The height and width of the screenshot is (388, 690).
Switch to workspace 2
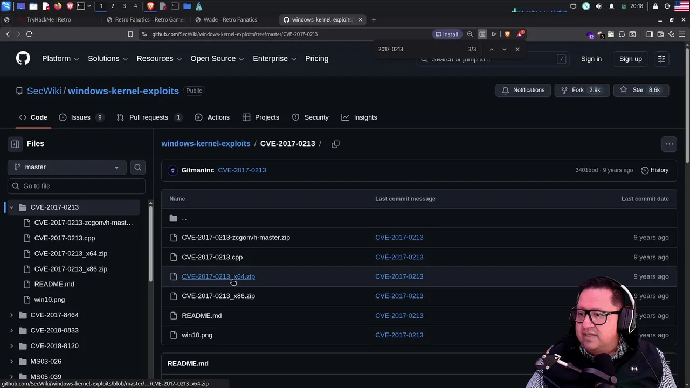pyautogui.click(x=113, y=6)
